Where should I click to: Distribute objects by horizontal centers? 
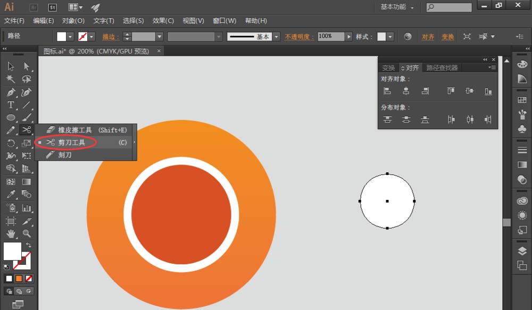coord(470,120)
